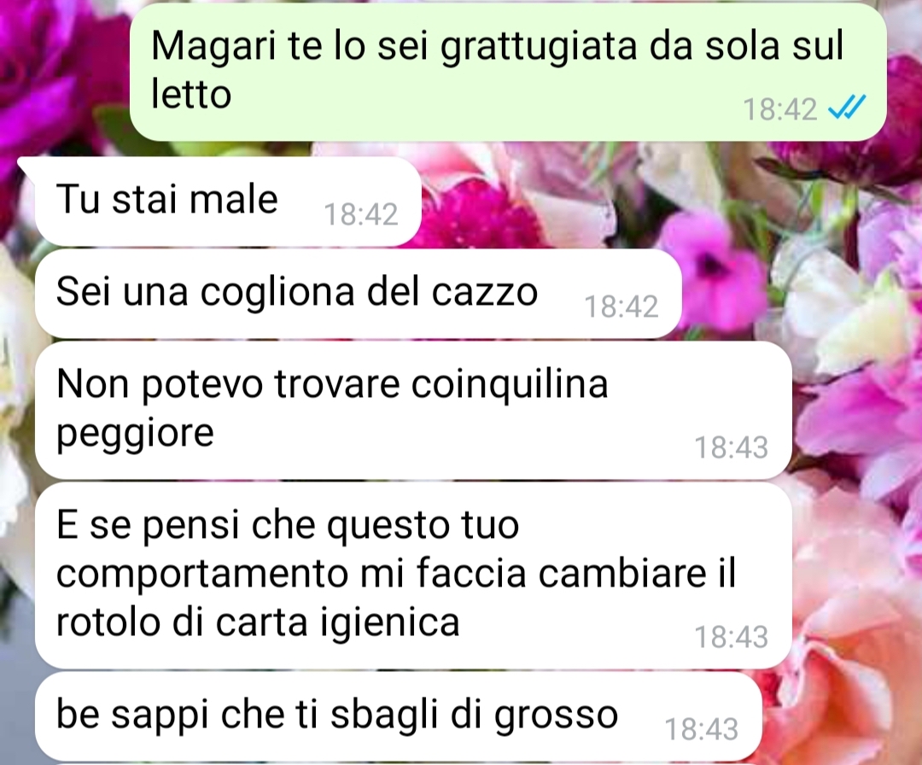This screenshot has height=765, width=922.
Task: Click the 18:43 timestamp by 'carta igienica'
Action: pos(732,637)
